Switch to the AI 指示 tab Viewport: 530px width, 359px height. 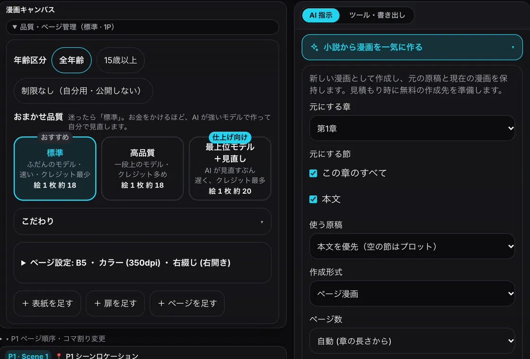(320, 15)
